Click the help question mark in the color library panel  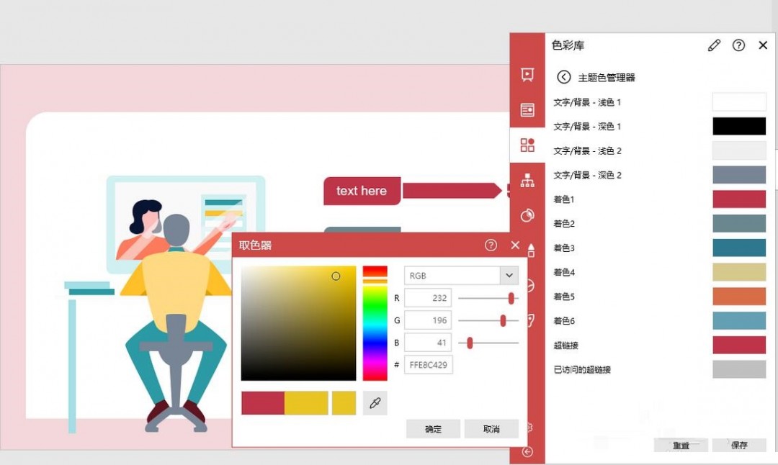coord(738,45)
